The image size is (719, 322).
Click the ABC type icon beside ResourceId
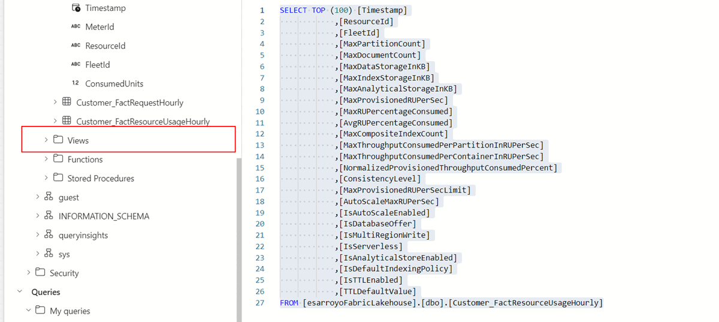click(75, 46)
